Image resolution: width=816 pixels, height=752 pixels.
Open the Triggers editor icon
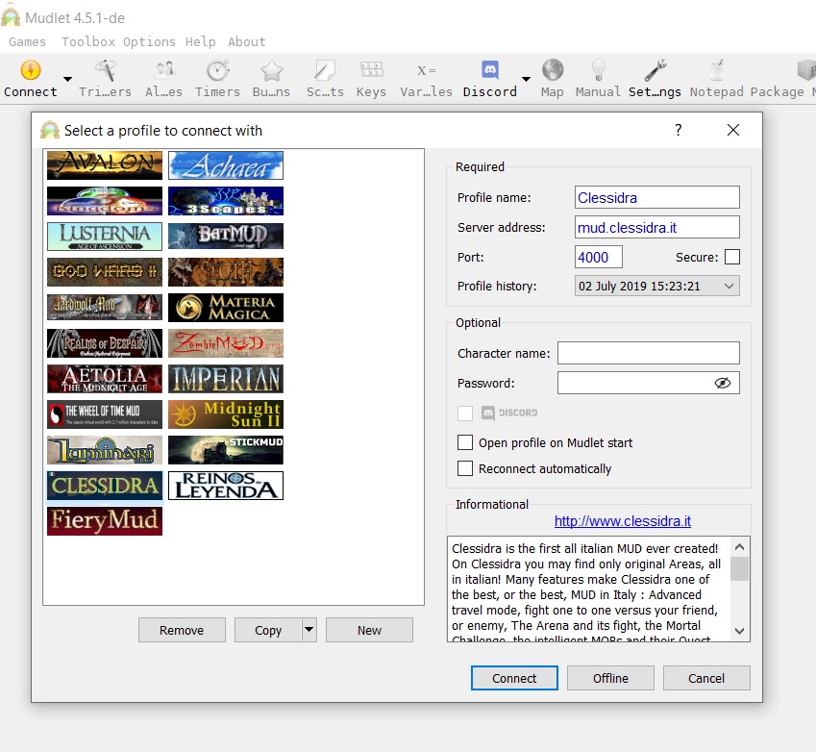[105, 70]
